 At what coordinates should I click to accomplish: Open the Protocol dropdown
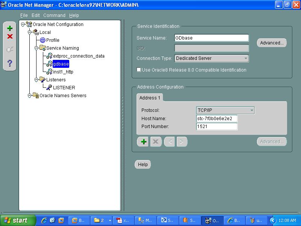[252, 110]
